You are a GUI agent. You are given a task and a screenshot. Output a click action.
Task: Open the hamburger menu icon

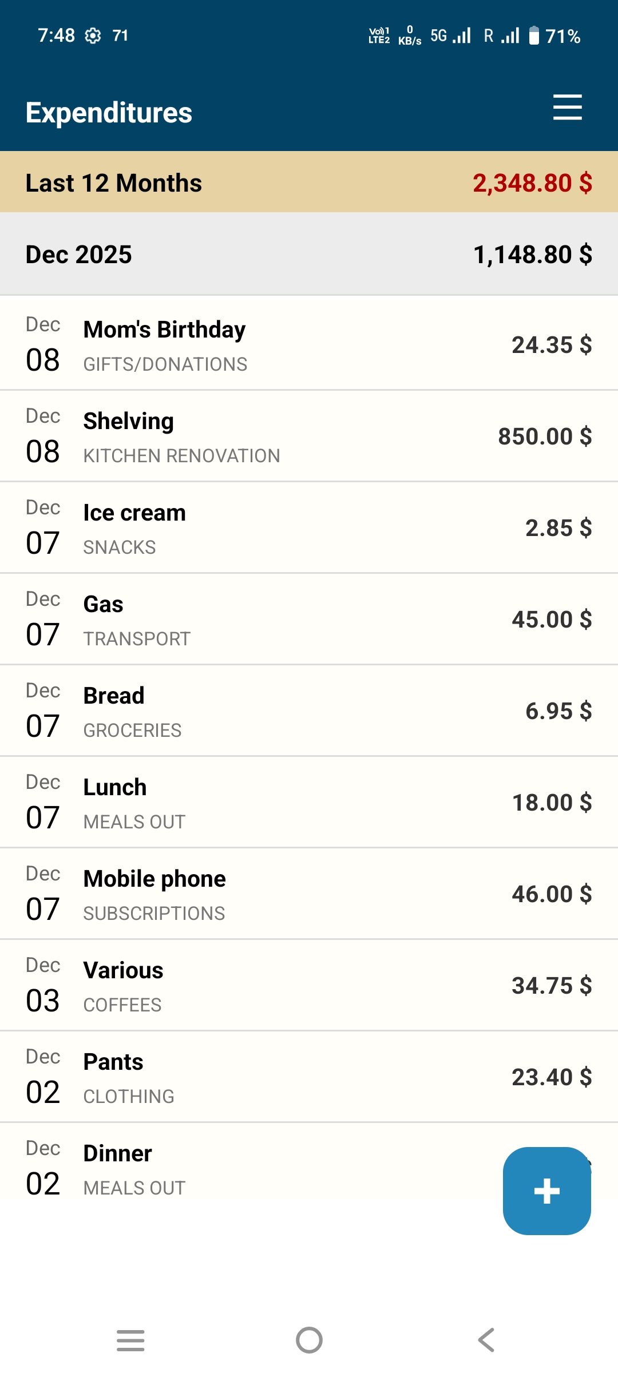(567, 108)
